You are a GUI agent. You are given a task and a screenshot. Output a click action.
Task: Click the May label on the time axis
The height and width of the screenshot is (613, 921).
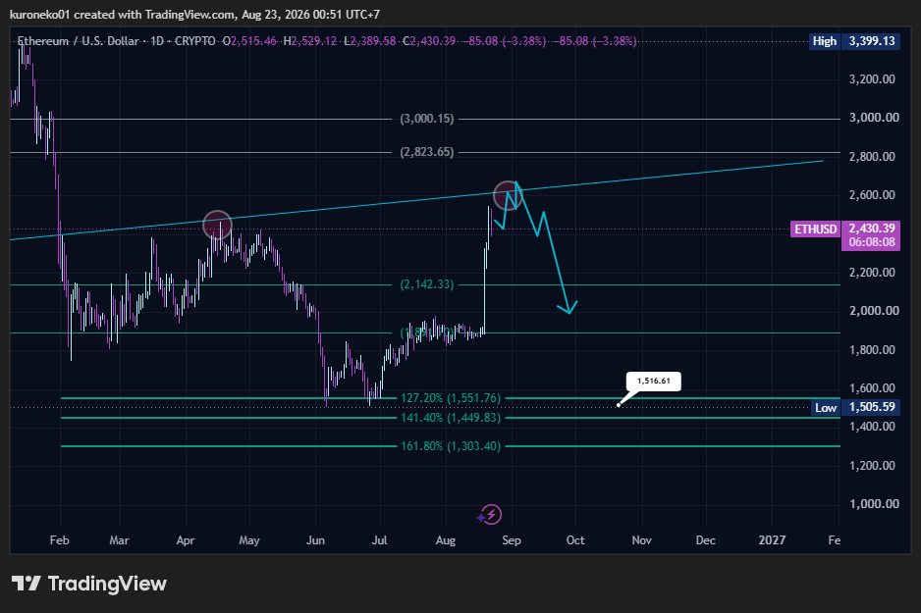249,540
